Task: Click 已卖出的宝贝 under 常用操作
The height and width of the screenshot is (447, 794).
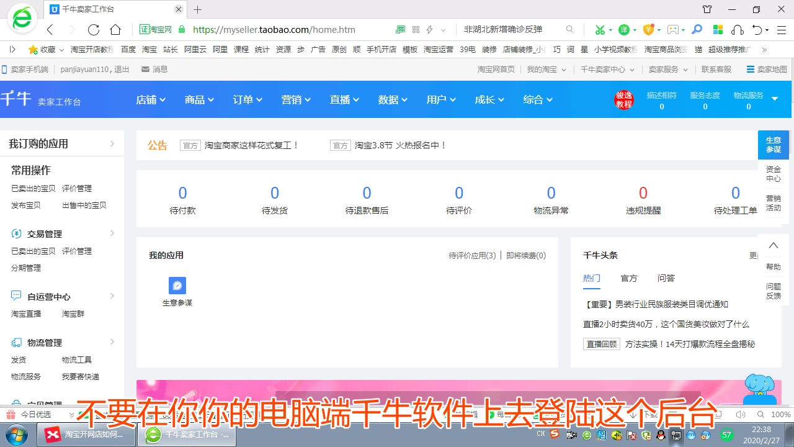Action: tap(33, 188)
